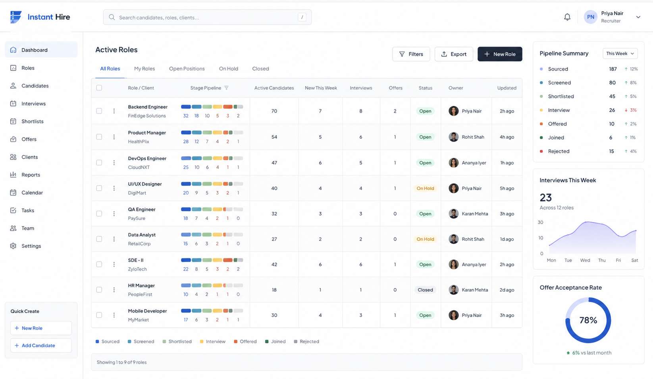Click the Candidates person icon in sidebar
The height and width of the screenshot is (379, 653).
click(13, 86)
